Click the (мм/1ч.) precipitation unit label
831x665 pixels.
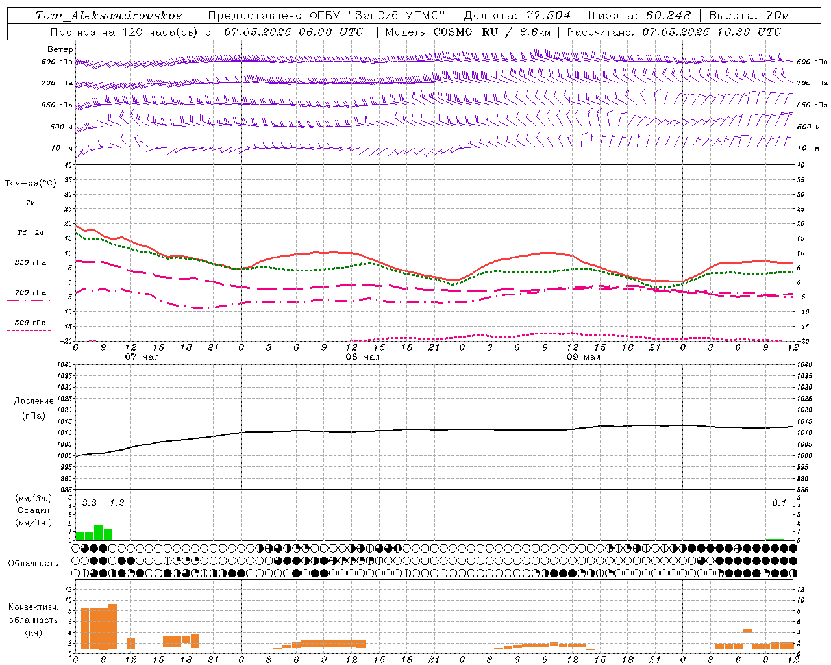point(34,523)
